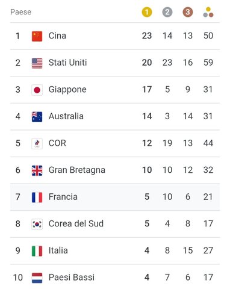Open the Italia country name
Image resolution: width=230 pixels, height=289 pixels.
point(58,250)
